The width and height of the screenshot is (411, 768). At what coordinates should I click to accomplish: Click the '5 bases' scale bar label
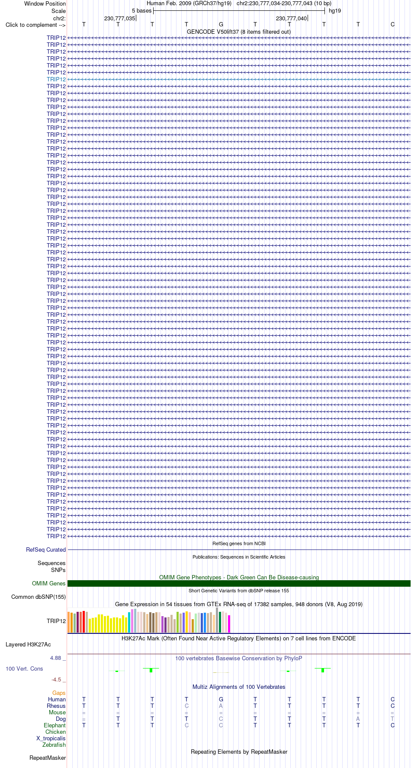(x=142, y=11)
